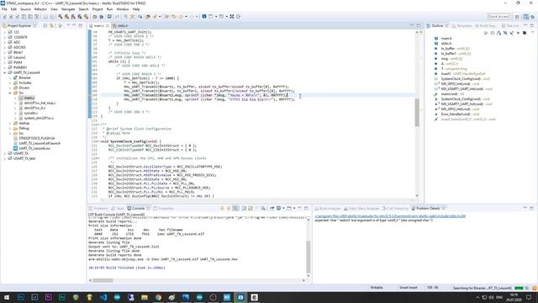The image size is (538, 303).
Task: Click the second hammer build icon in toolbar
Action: point(67,17)
